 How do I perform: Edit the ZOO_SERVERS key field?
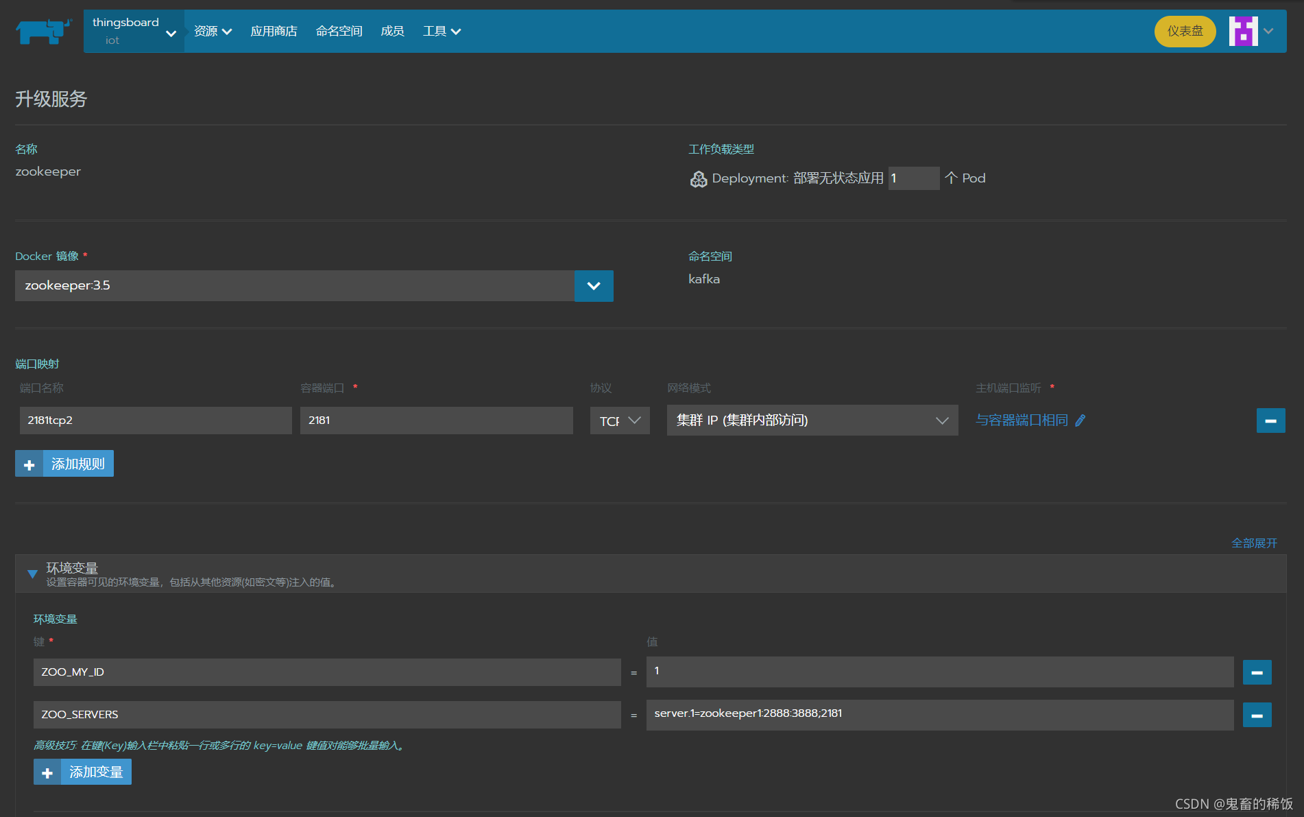tap(327, 715)
